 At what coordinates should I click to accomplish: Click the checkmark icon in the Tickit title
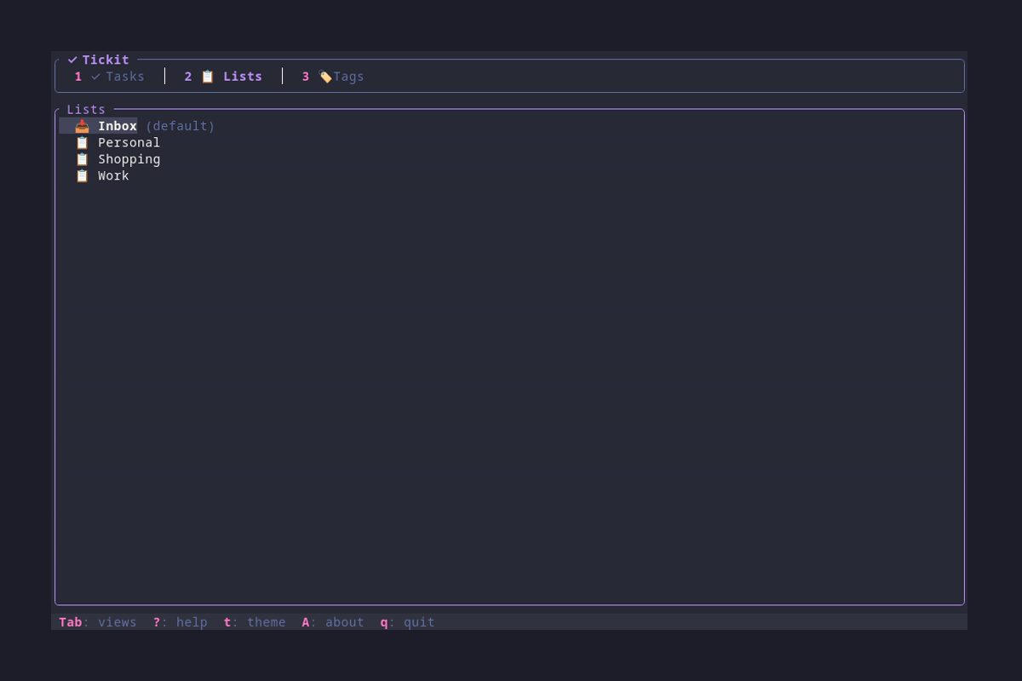tap(73, 60)
